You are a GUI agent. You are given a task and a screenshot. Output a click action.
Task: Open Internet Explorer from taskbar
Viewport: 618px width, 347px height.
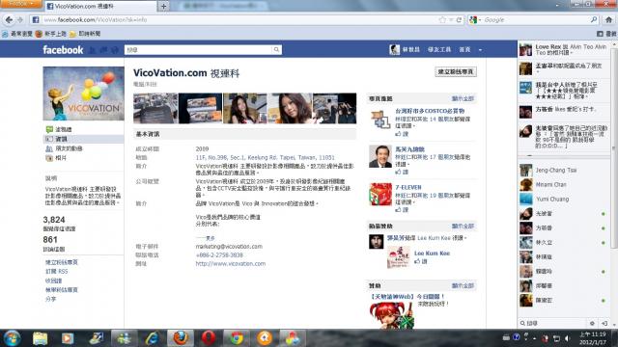153,338
